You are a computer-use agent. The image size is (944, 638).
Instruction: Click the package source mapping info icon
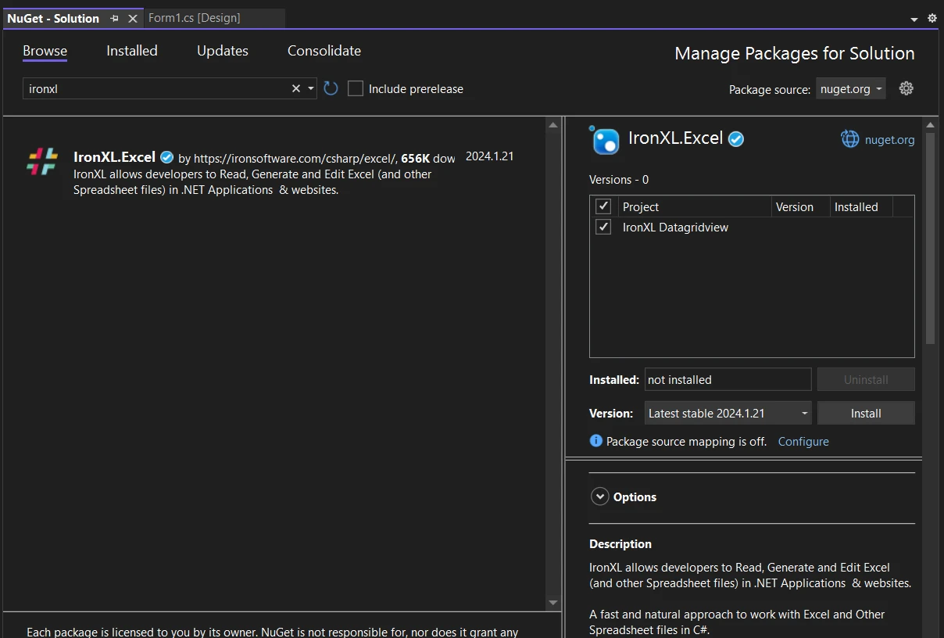596,441
